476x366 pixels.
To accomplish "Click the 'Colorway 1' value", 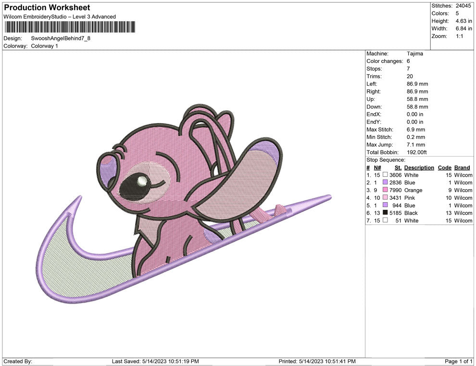I will (44, 46).
